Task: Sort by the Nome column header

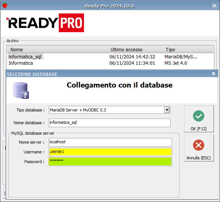Action: pyautogui.click(x=57, y=50)
